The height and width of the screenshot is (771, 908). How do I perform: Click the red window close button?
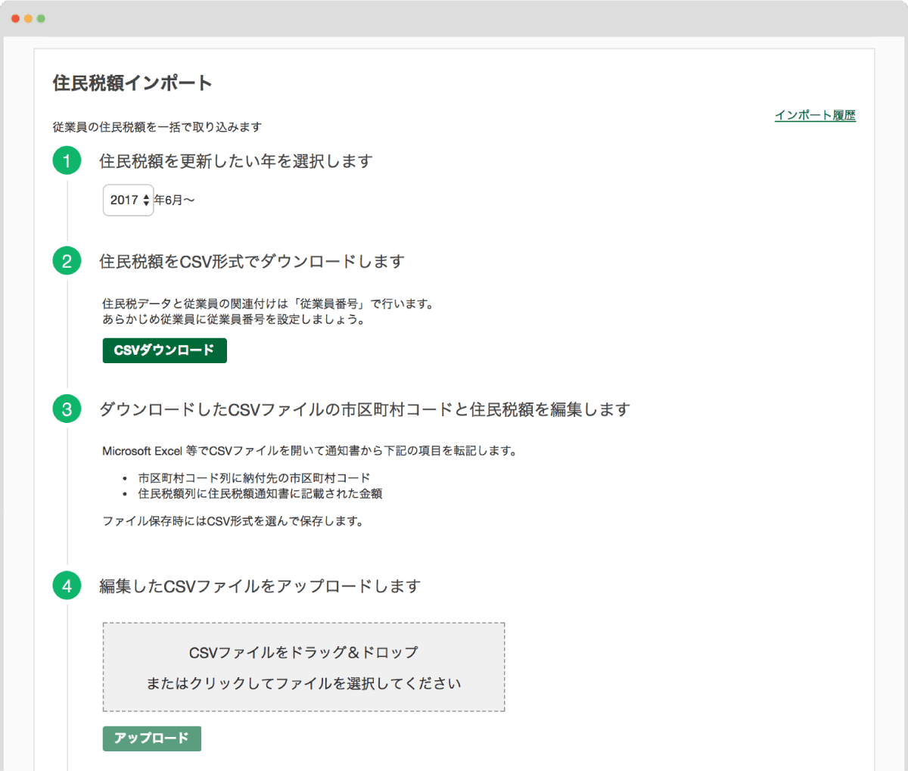point(15,18)
